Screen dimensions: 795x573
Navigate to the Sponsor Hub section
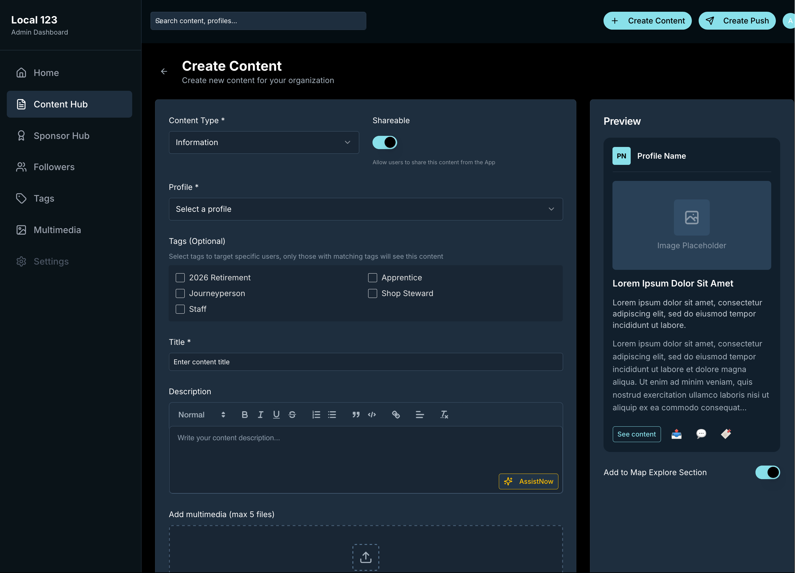[62, 136]
